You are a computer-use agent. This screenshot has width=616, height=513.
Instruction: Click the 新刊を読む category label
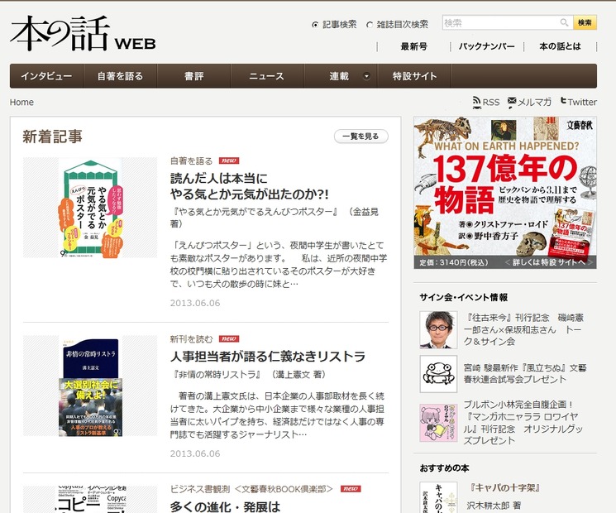(191, 339)
